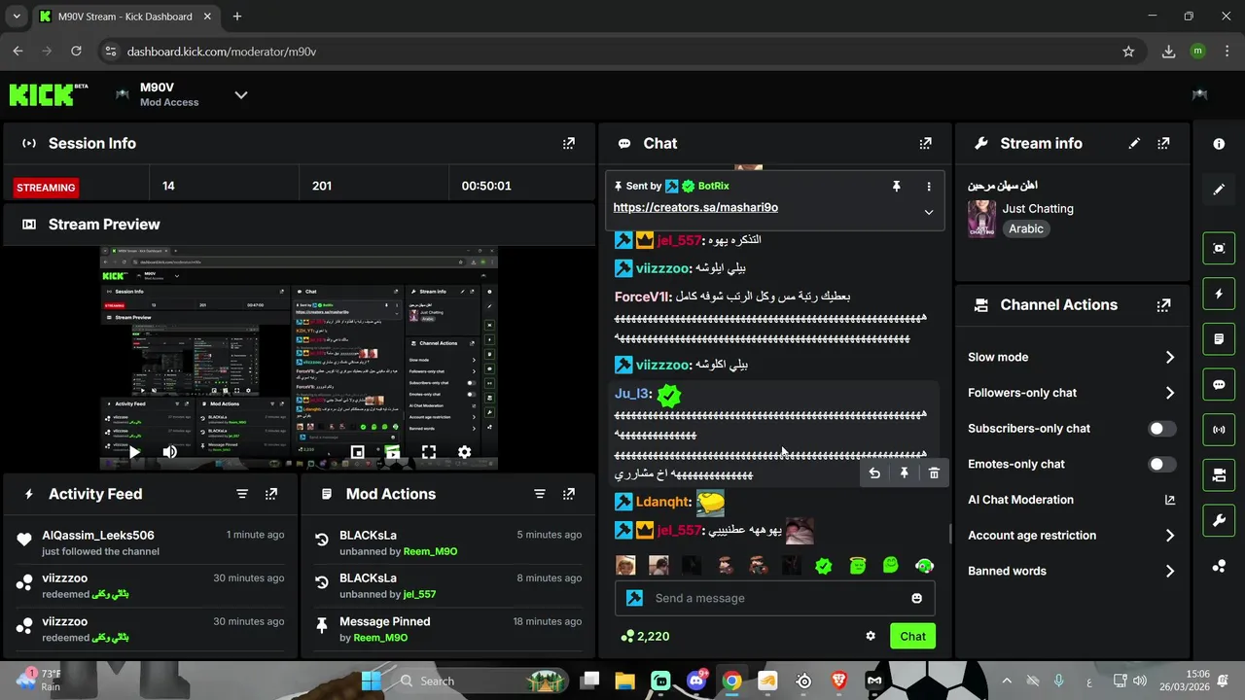
Task: Expand the pinned message chevron
Action: coord(928,212)
